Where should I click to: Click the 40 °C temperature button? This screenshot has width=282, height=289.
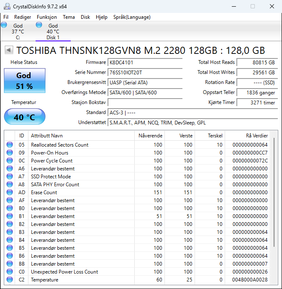(25, 117)
